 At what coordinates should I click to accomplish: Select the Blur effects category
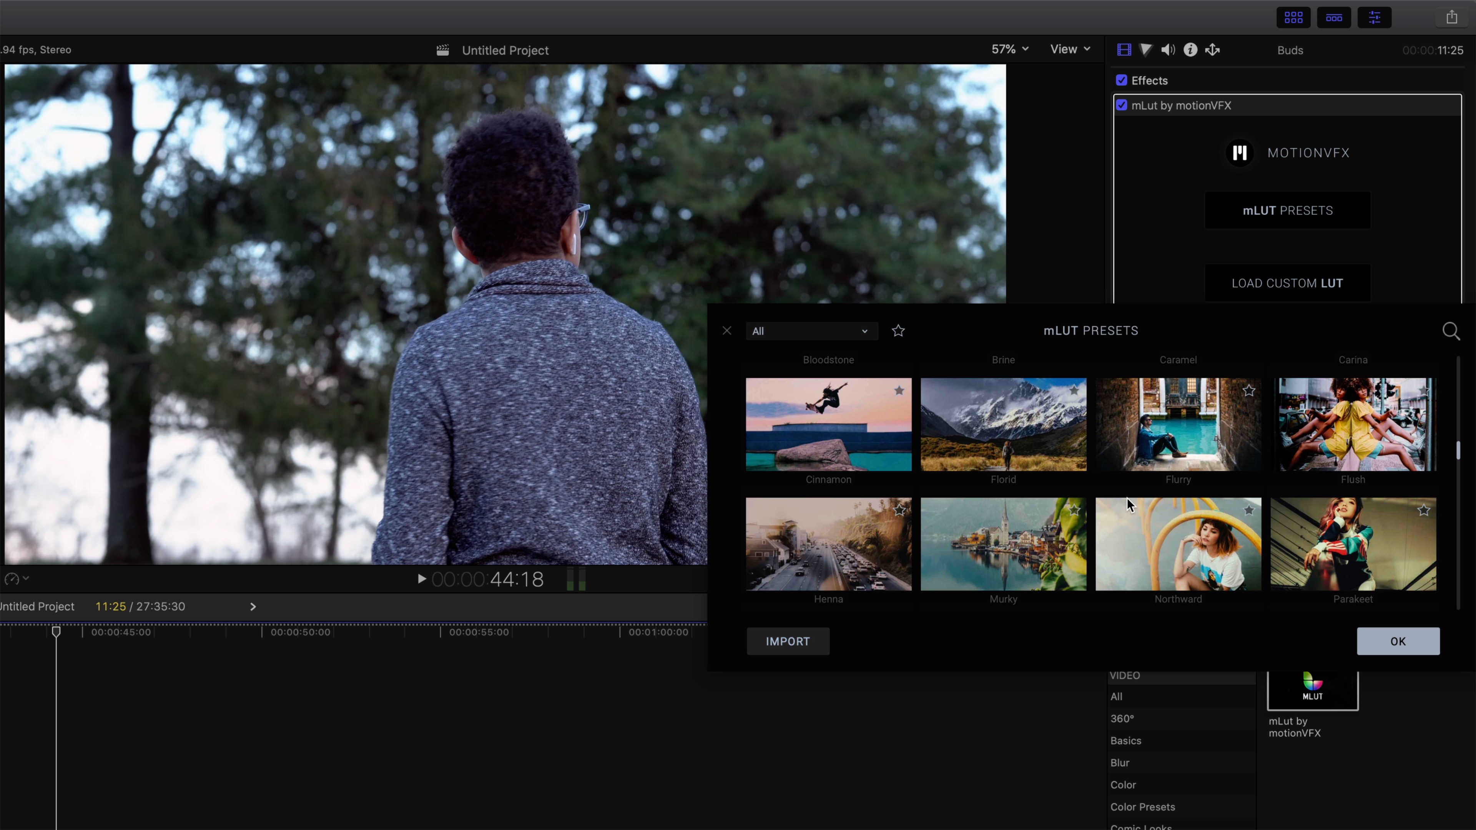[x=1120, y=763]
